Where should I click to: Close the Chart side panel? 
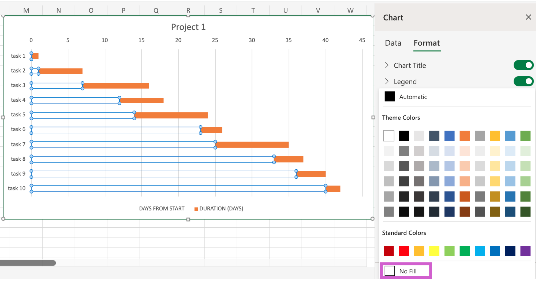(528, 17)
